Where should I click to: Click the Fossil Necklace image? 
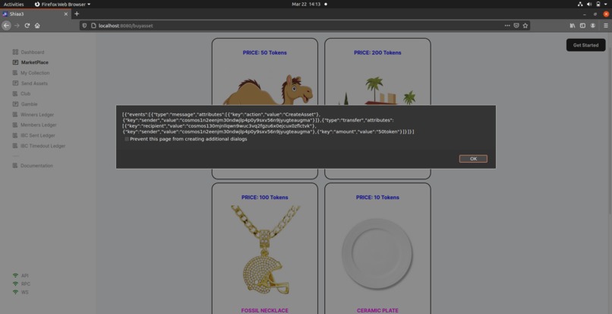point(265,249)
